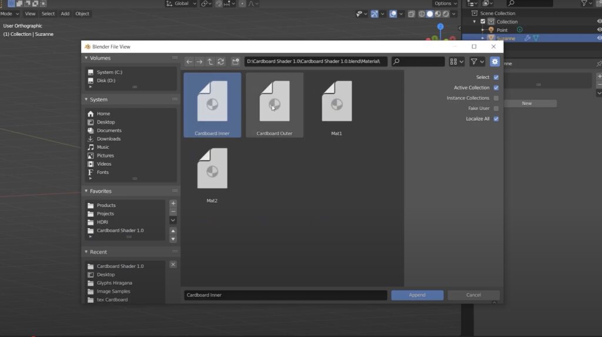The height and width of the screenshot is (337, 602).
Task: Move favorite up in list
Action: tap(173, 231)
